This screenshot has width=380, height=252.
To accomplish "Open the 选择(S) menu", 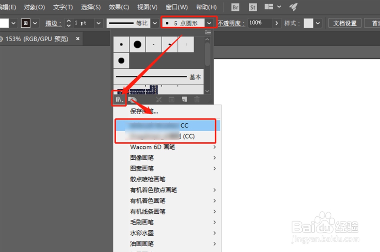I will coord(91,7).
